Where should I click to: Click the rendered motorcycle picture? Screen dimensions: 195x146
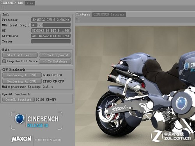tap(135, 86)
